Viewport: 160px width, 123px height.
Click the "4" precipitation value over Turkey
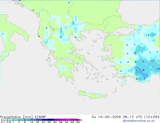pyautogui.click(x=143, y=61)
